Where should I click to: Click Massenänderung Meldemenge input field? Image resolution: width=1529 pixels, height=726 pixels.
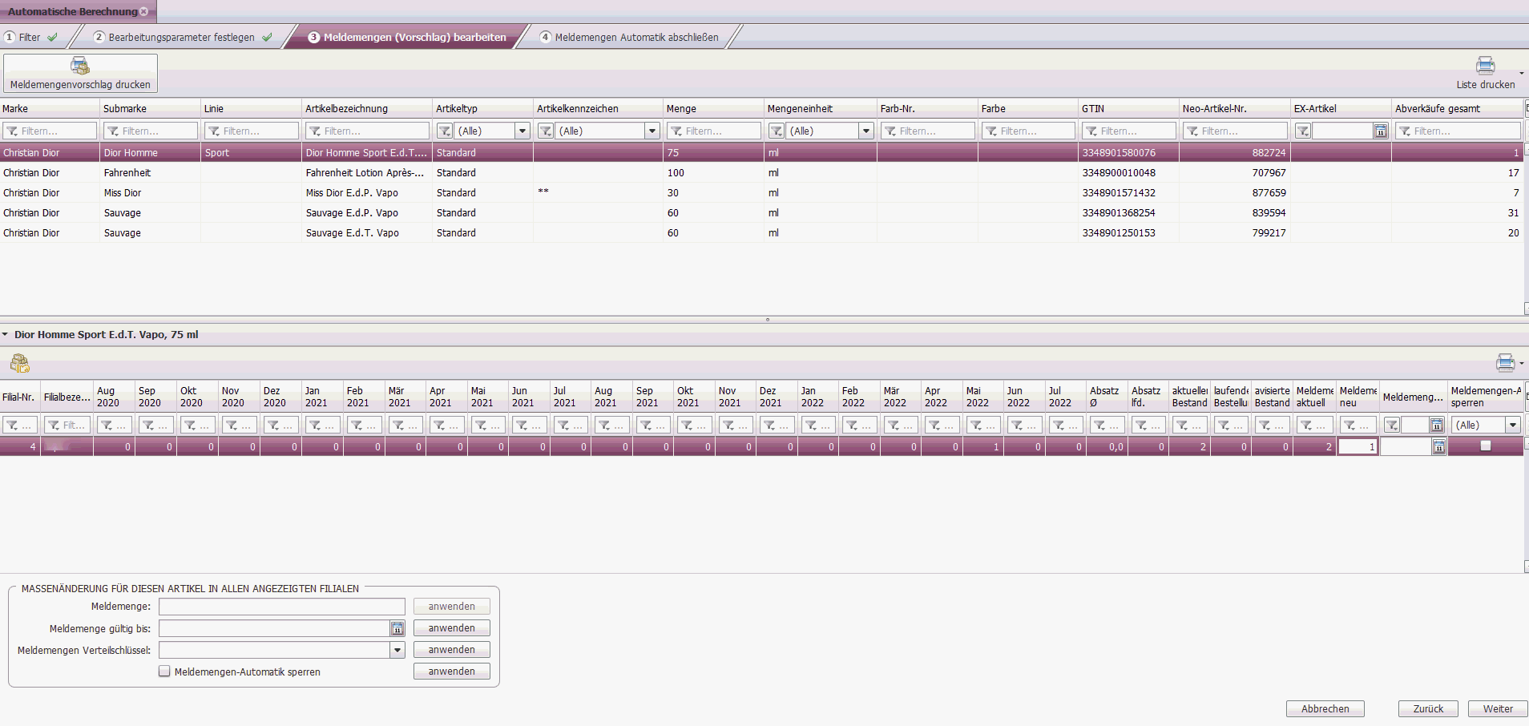tap(282, 607)
